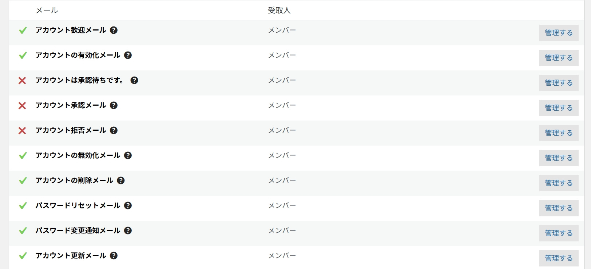Viewport: 591px width, 269px height.
Task: Click question mark beside アカウント拒否メール
Action: click(114, 130)
